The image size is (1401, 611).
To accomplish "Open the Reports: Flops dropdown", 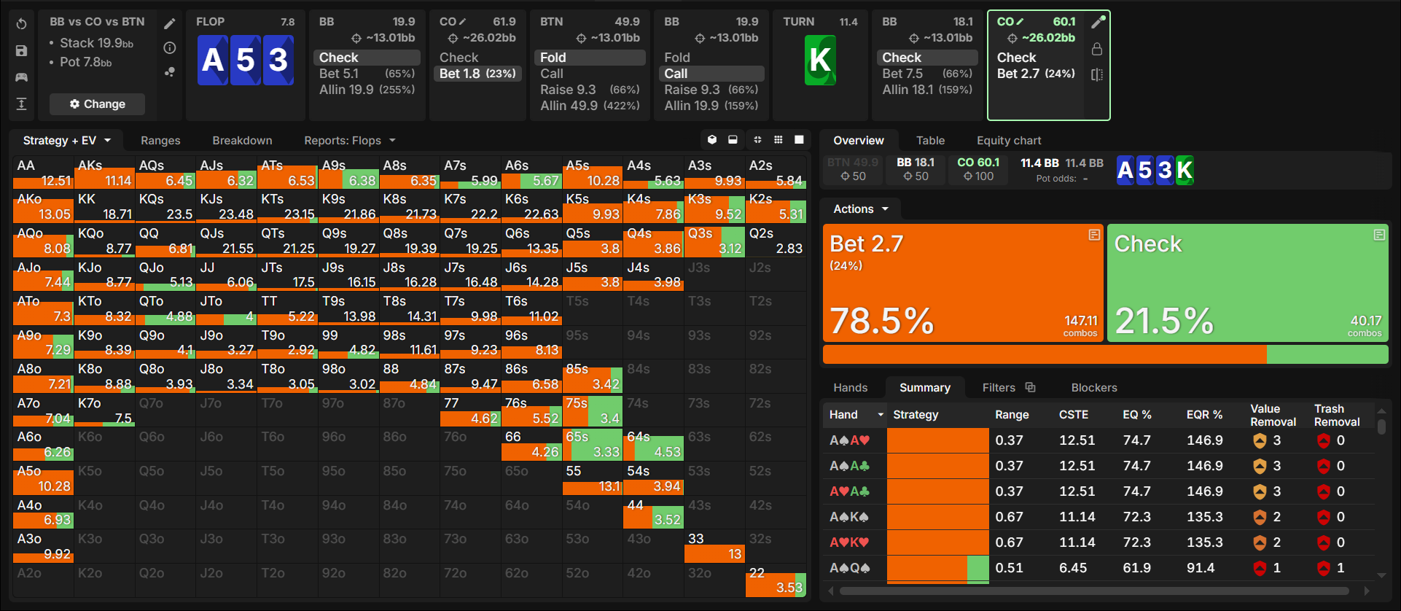I will tap(350, 140).
